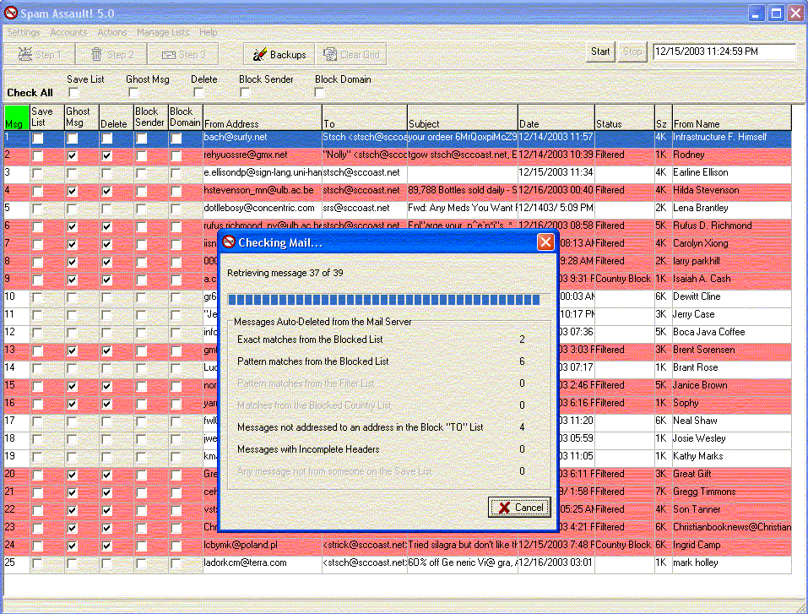Screen dimensions: 808x614
Task: Check Save List for message 25
Action: click(38, 564)
